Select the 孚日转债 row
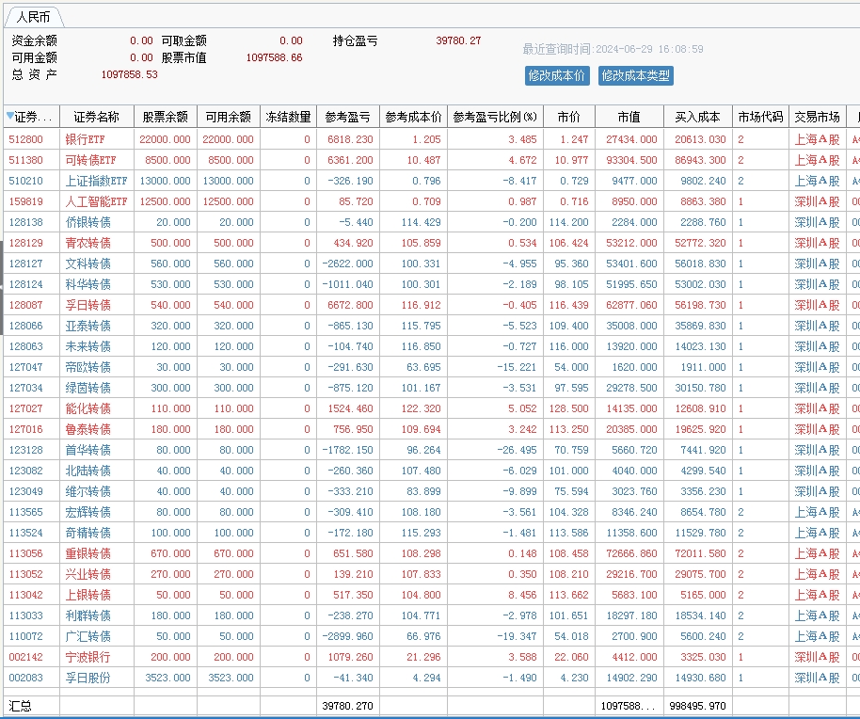860x719 pixels. (88, 305)
